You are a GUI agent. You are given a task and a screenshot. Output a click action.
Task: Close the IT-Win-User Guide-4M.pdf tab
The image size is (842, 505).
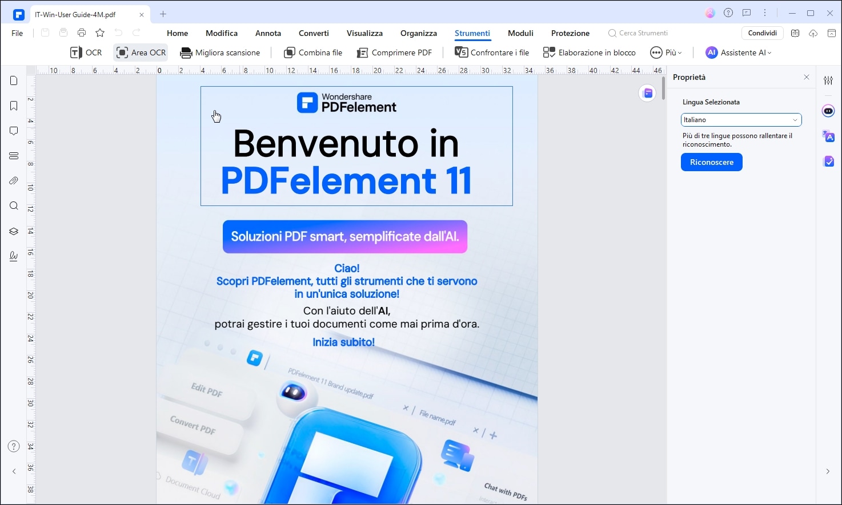142,14
